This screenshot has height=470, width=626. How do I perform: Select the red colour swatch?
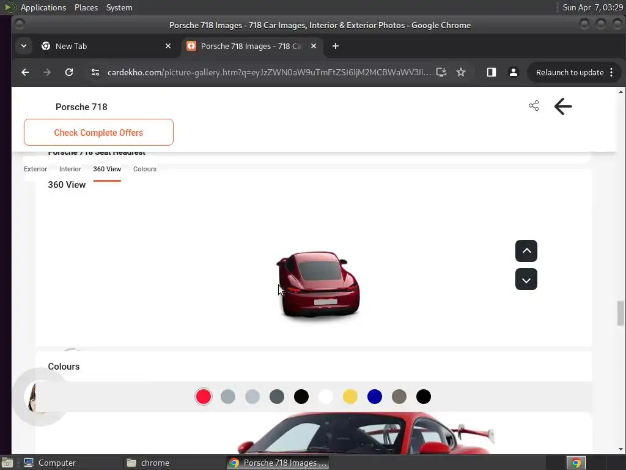[204, 397]
